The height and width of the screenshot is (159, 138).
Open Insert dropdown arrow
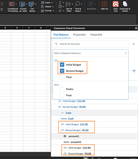coord(52,3)
